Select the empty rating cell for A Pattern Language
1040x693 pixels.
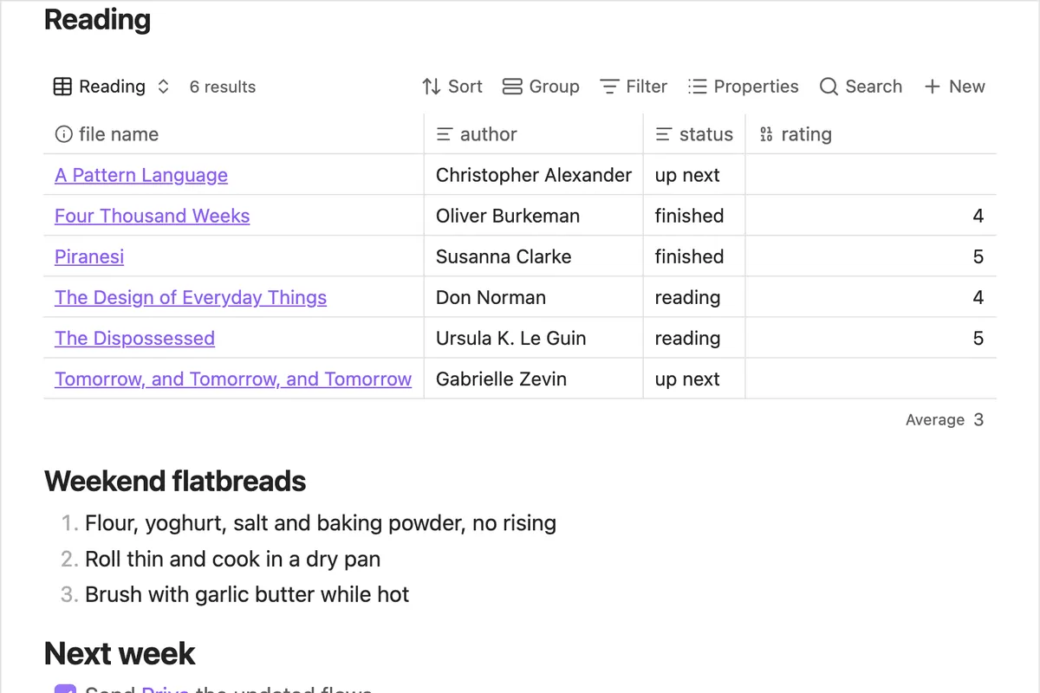[x=871, y=175]
